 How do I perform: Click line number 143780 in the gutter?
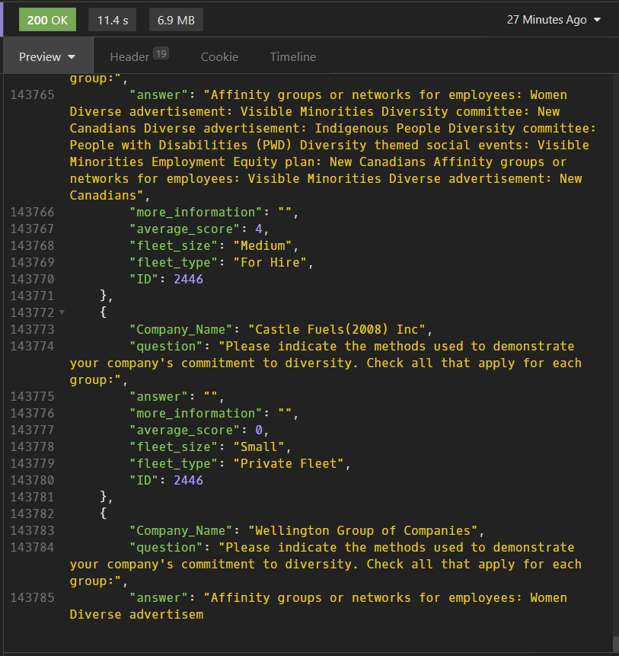pos(32,480)
